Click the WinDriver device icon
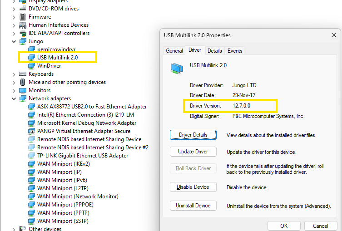 [31, 66]
